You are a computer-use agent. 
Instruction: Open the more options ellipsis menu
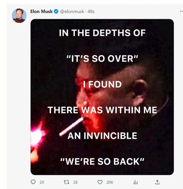pos(181,11)
